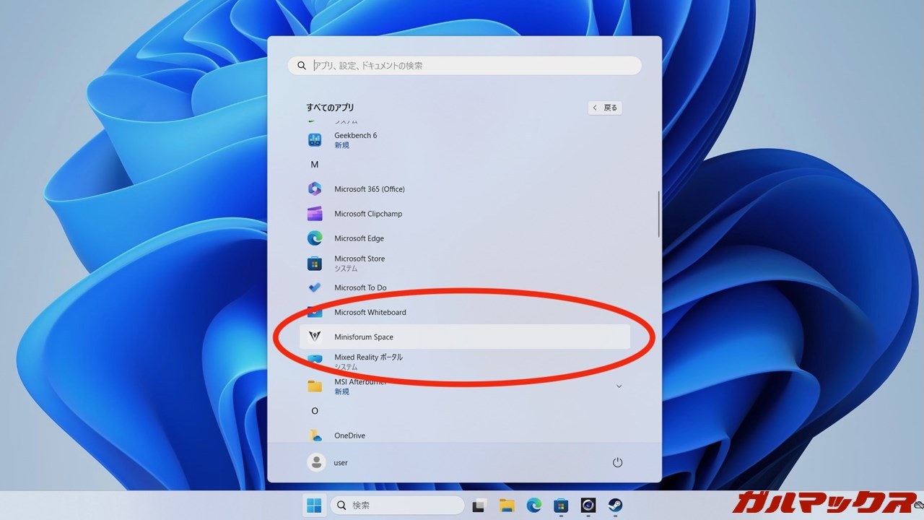This screenshot has width=924, height=520.
Task: Expand the MSI Afterburner folder chevron
Action: pos(619,386)
